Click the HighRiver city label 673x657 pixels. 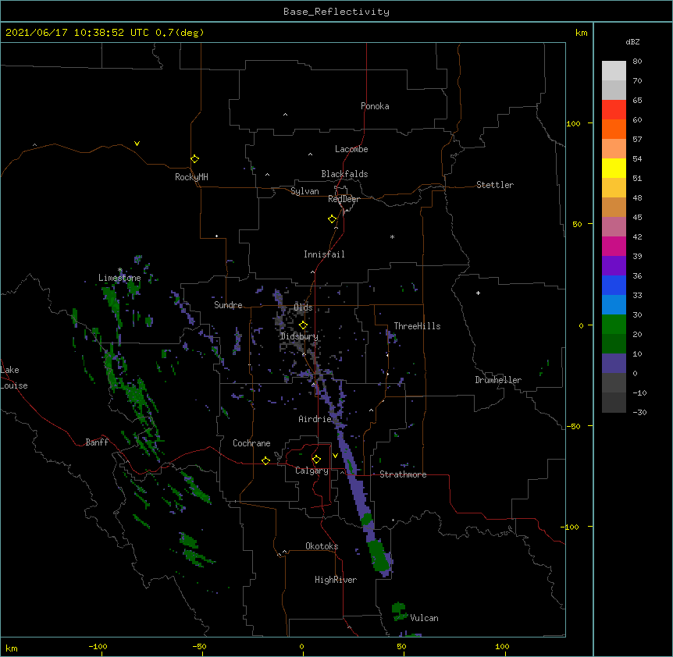(x=336, y=580)
